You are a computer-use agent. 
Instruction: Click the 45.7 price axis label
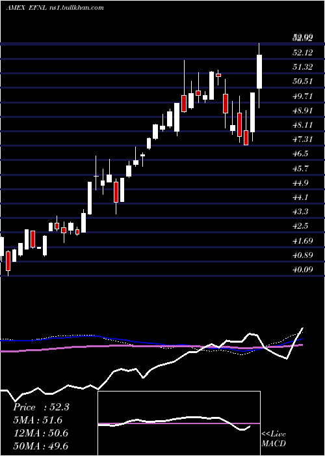[300, 168]
